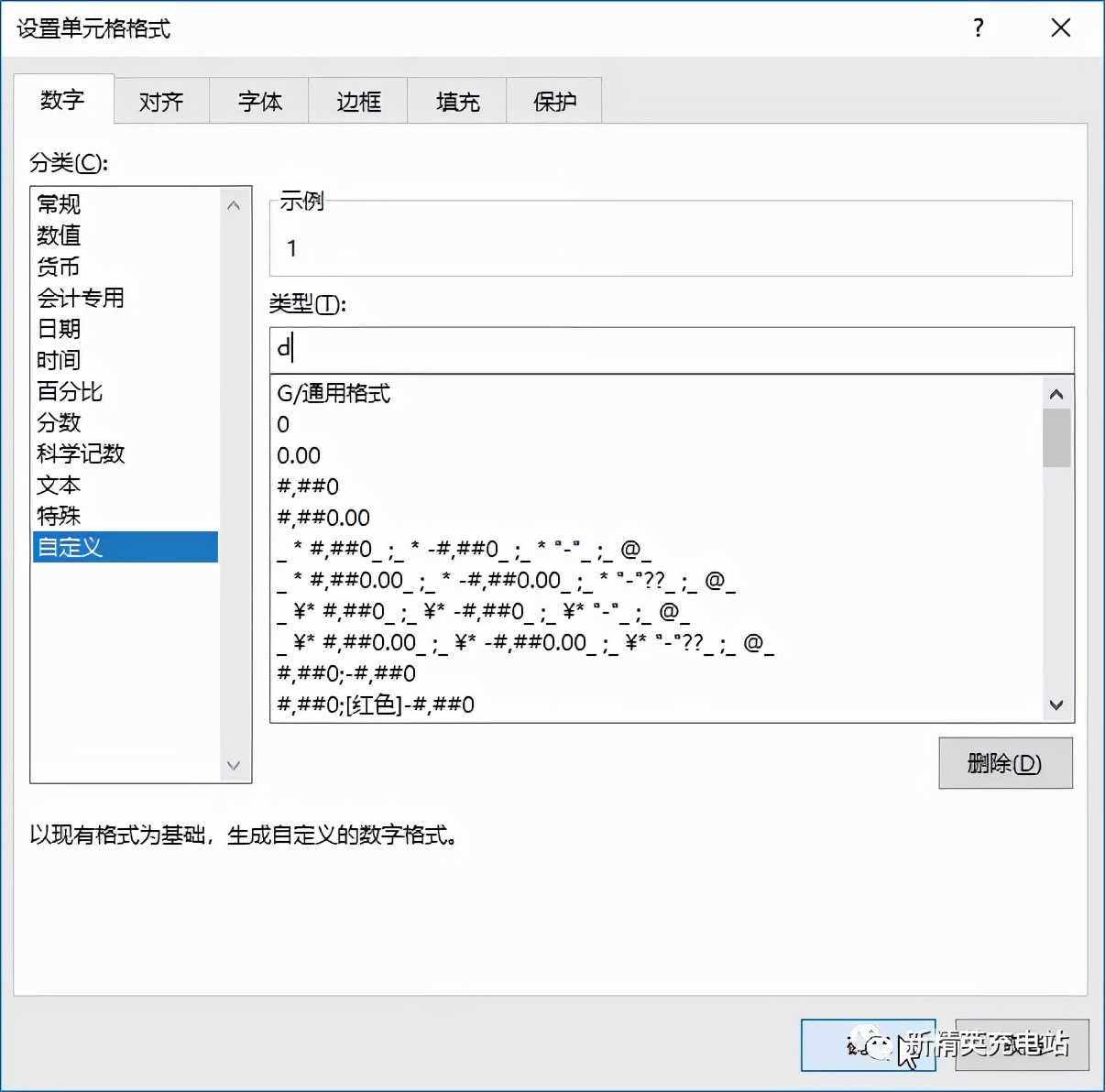
Task: Choose the 0.00 format from the list
Action: 299,454
